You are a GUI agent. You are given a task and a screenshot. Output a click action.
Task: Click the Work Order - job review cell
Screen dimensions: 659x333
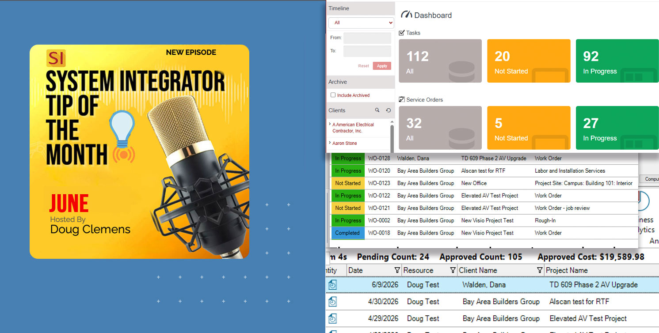point(562,208)
